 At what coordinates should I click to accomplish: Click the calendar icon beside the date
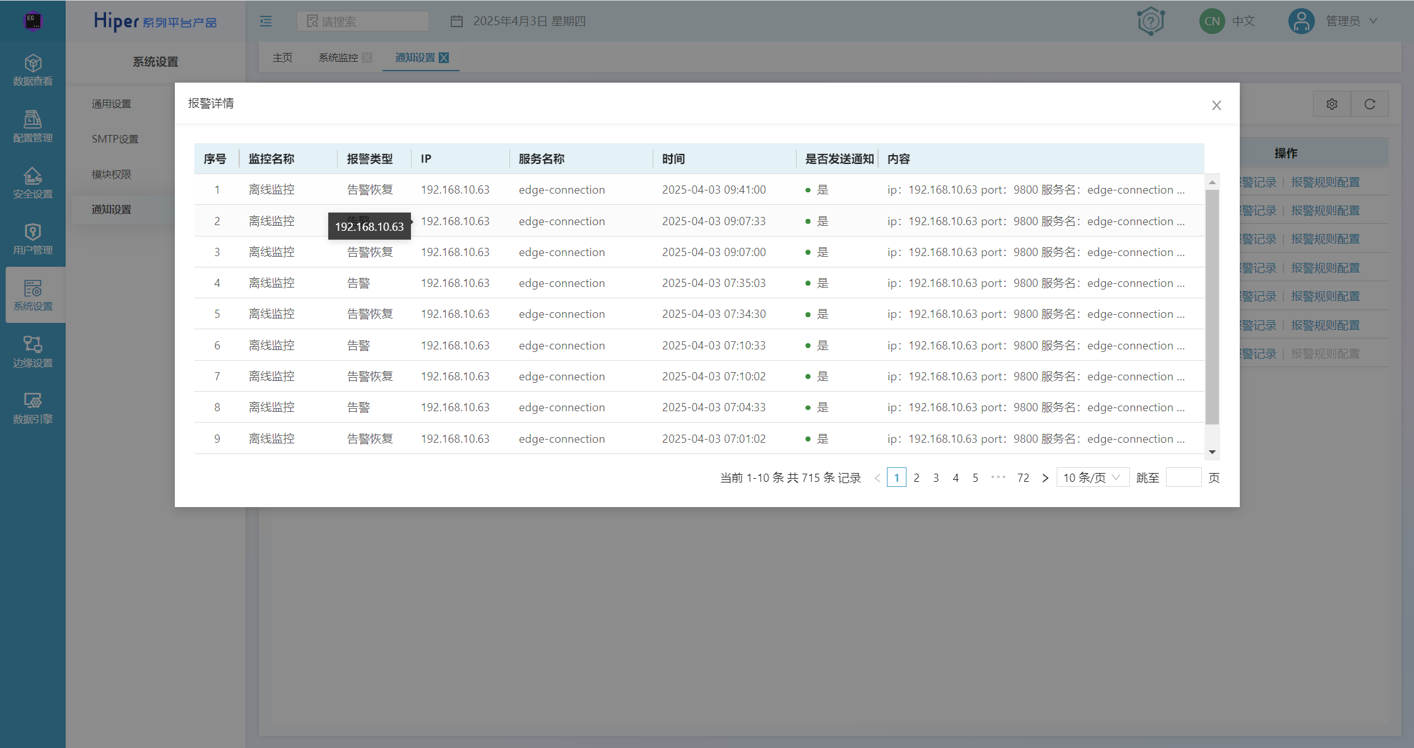tap(456, 21)
